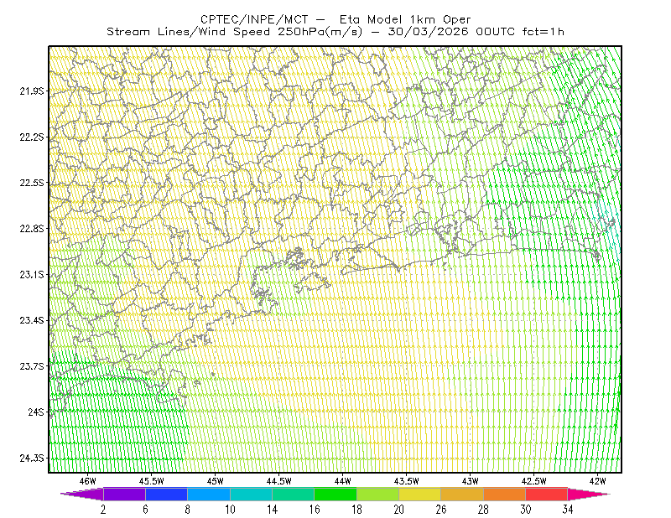This screenshot has width=671, height=518.
Task: Click the latitude label 23.1S
Action: click(32, 274)
